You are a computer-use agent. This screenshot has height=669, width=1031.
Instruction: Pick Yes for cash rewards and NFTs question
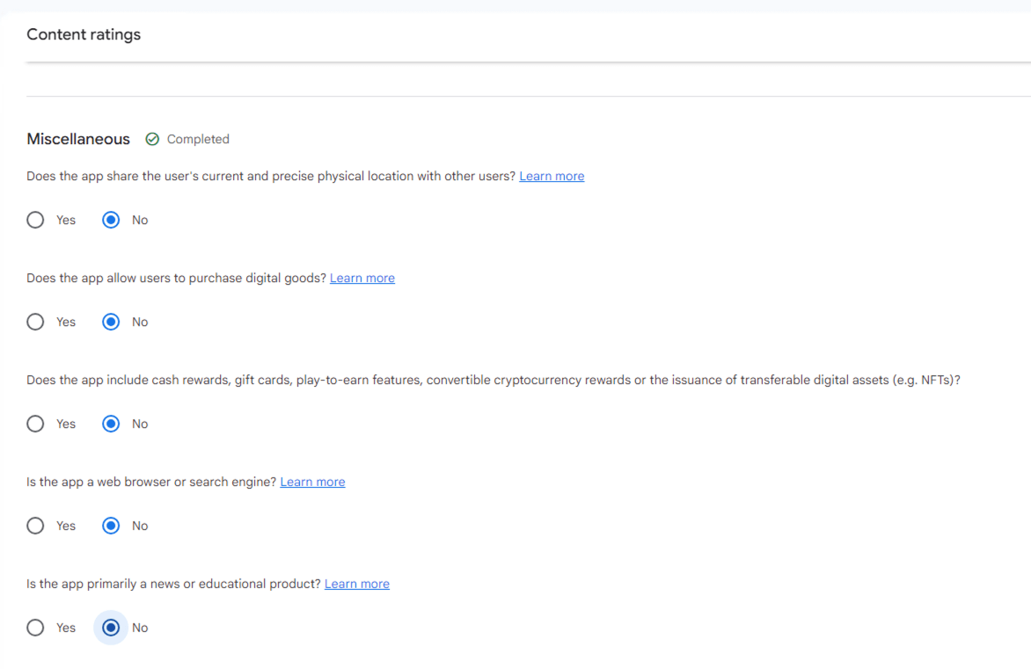(35, 424)
